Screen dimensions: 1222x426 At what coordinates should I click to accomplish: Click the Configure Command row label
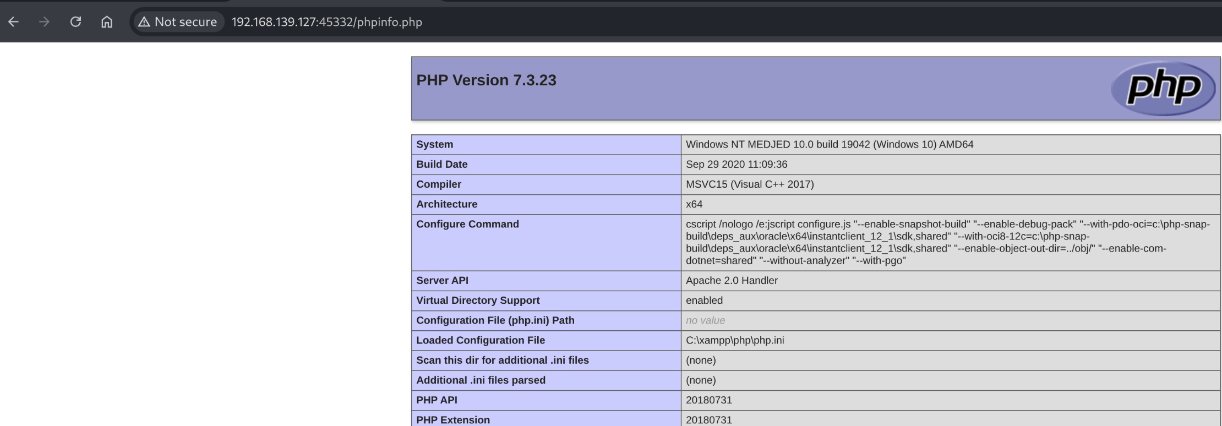click(x=467, y=224)
